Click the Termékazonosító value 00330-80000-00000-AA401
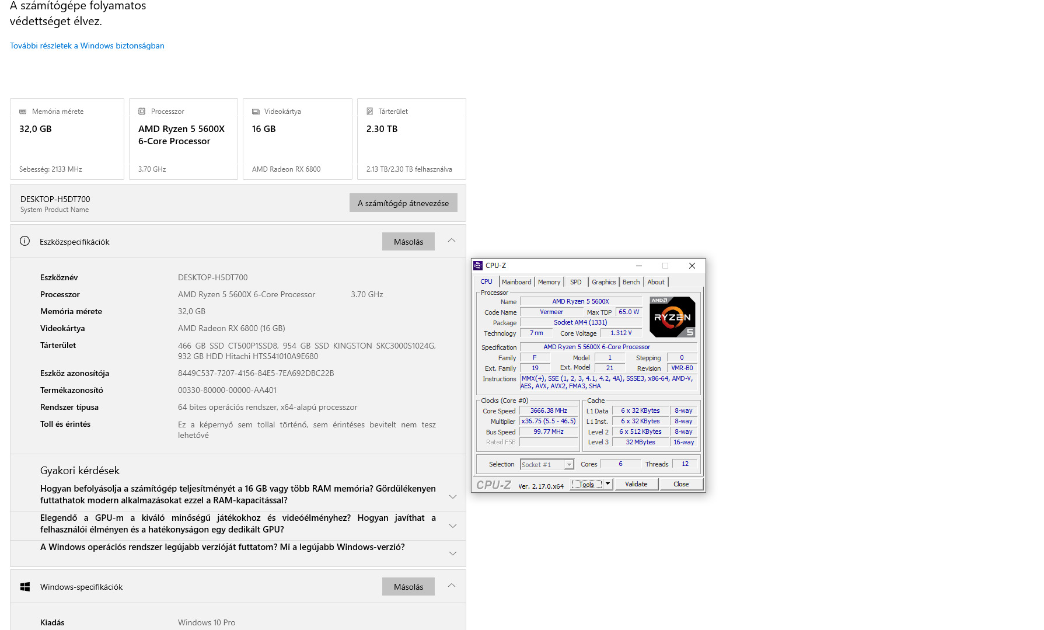This screenshot has height=630, width=1044. [227, 390]
